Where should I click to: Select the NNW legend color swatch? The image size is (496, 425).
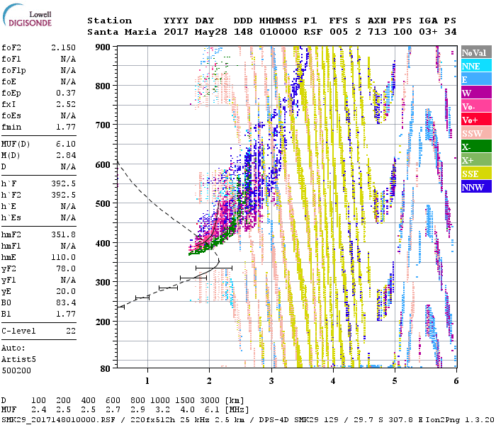tap(476, 186)
